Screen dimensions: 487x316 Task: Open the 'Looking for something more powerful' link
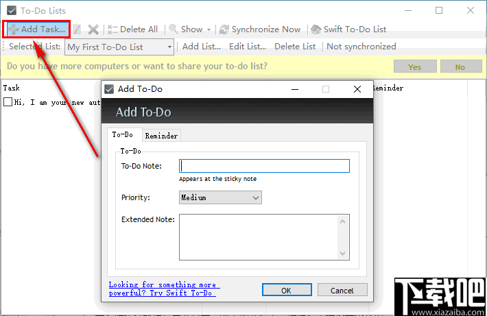pyautogui.click(x=164, y=289)
